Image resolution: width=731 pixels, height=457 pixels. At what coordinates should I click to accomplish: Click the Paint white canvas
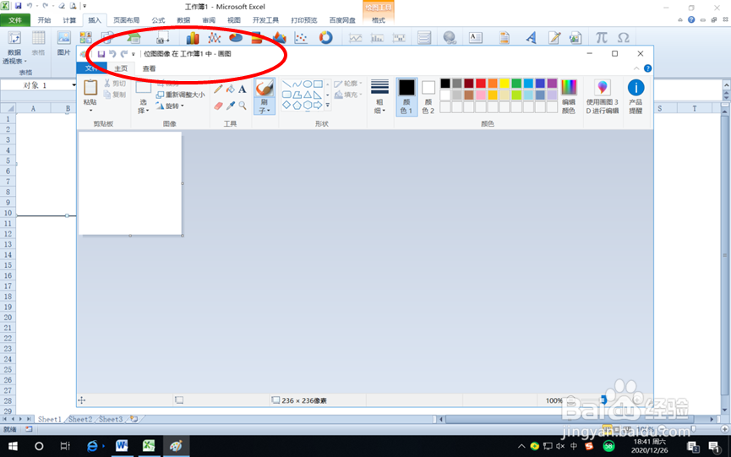click(130, 183)
